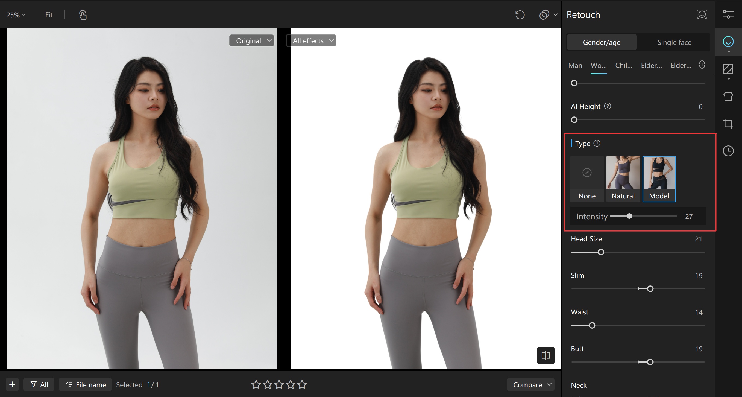Click the Intensity slider handle

(629, 216)
